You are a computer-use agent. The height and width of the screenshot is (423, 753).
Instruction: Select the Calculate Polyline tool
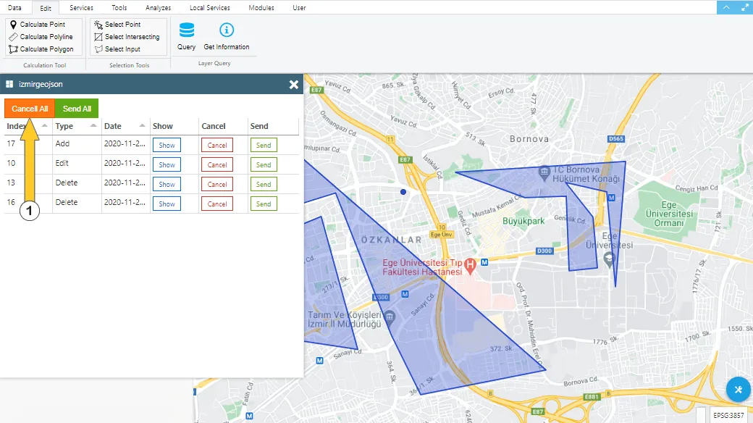click(41, 36)
